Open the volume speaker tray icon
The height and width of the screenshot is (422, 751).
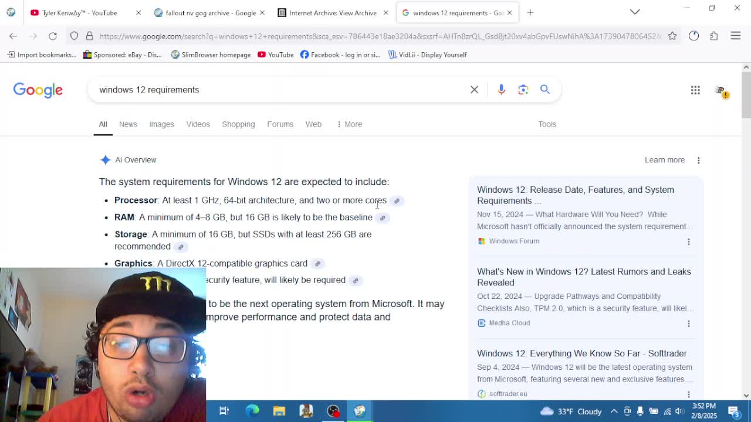[679, 411]
